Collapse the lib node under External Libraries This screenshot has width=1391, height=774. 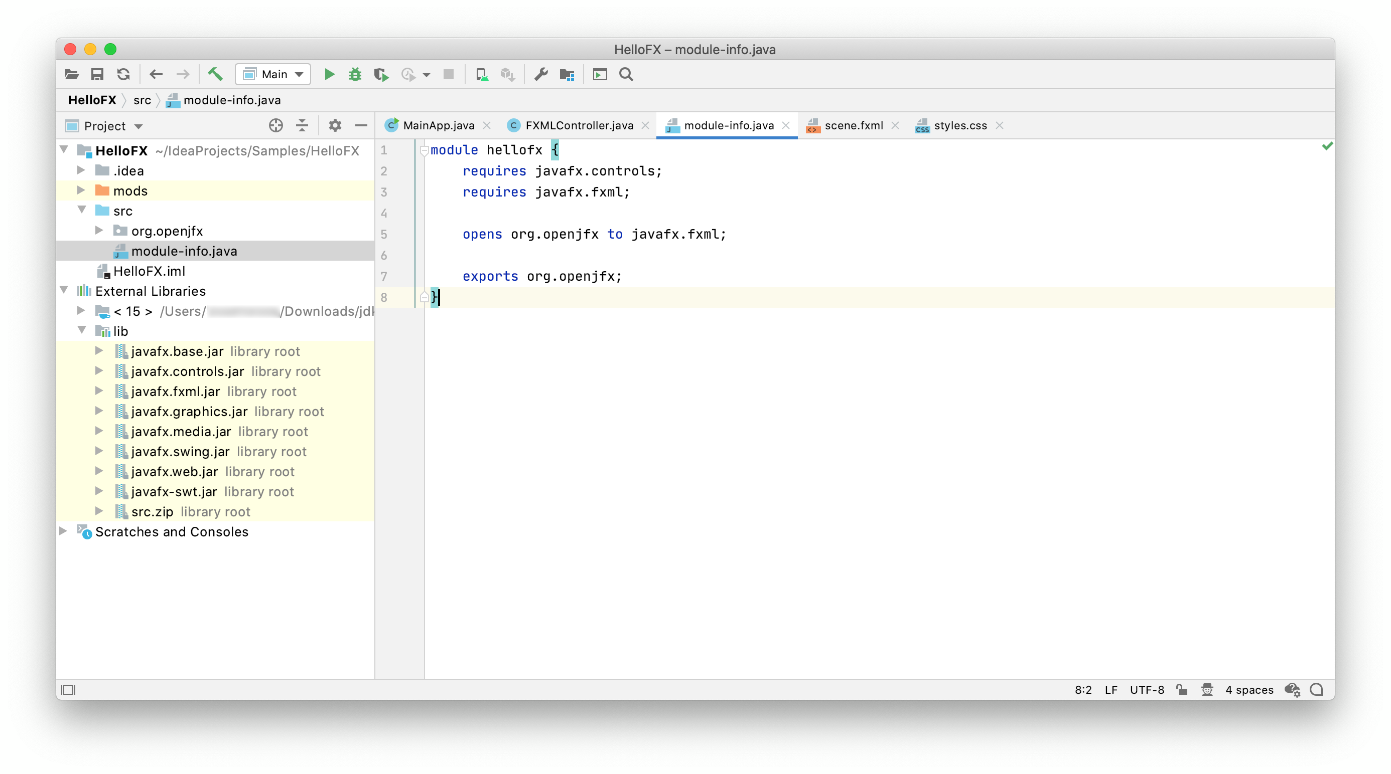(82, 331)
